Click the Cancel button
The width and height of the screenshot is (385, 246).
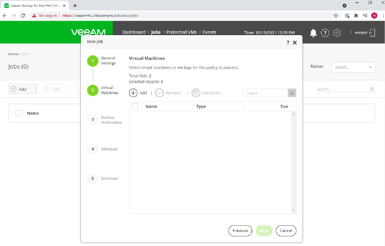[x=286, y=231]
